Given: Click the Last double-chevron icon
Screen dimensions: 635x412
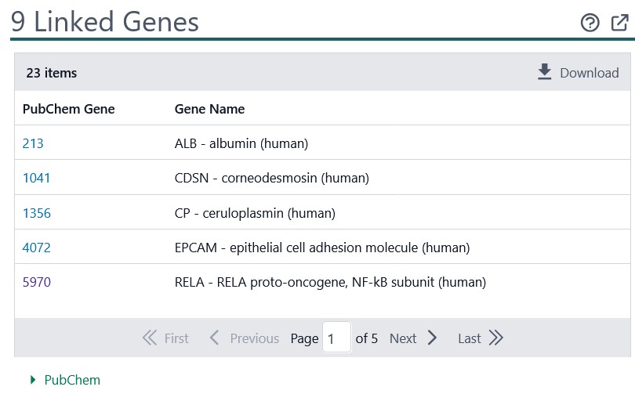Looking at the screenshot, I should (495, 338).
